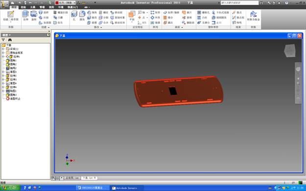Select the Circular Pattern (环形) tool
The height and width of the screenshot is (191, 306).
(x=155, y=18)
